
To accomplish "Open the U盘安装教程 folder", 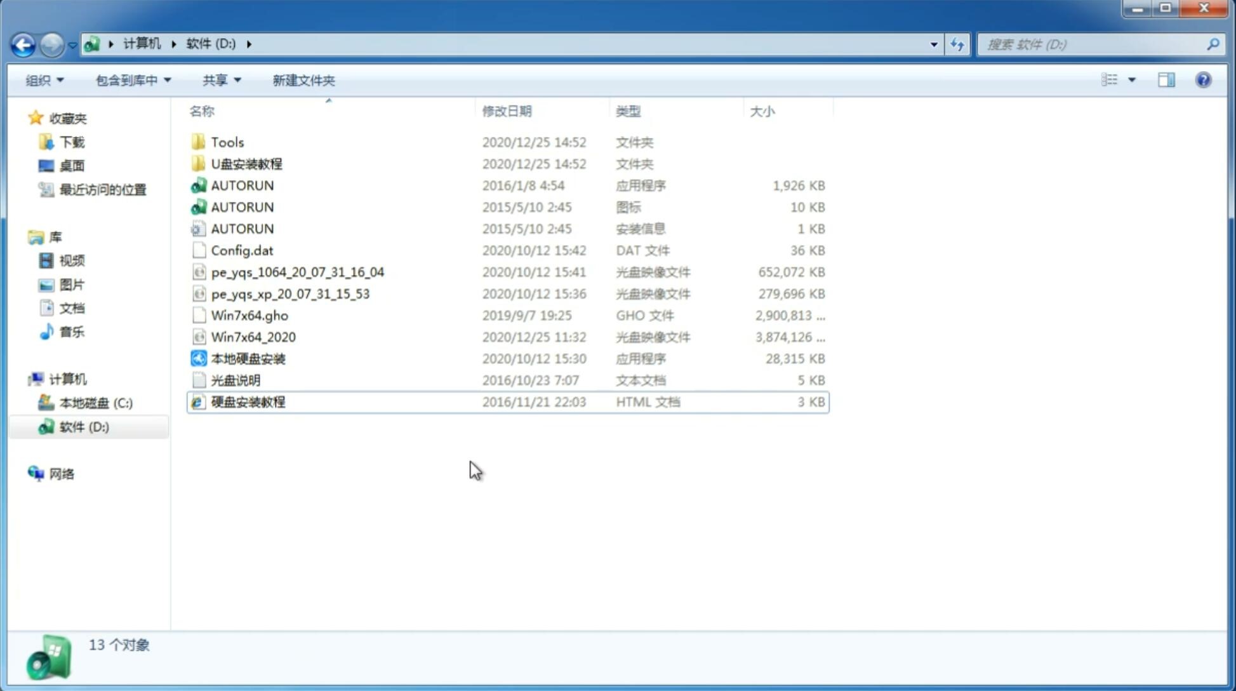I will coord(246,163).
